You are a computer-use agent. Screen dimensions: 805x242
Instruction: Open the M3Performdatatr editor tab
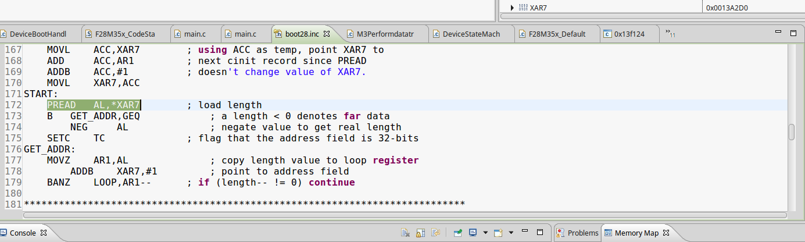(x=384, y=34)
